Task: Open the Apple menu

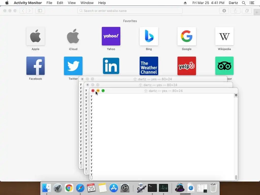Action: click(7, 3)
